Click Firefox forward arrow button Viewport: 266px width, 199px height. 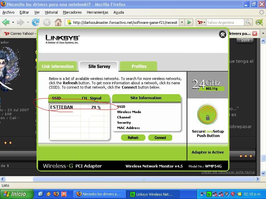[x=21, y=22]
